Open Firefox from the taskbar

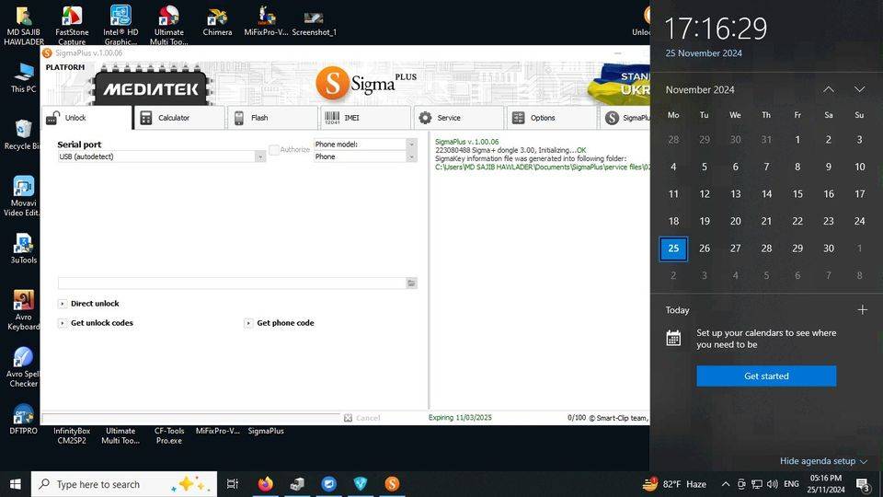tap(265, 484)
